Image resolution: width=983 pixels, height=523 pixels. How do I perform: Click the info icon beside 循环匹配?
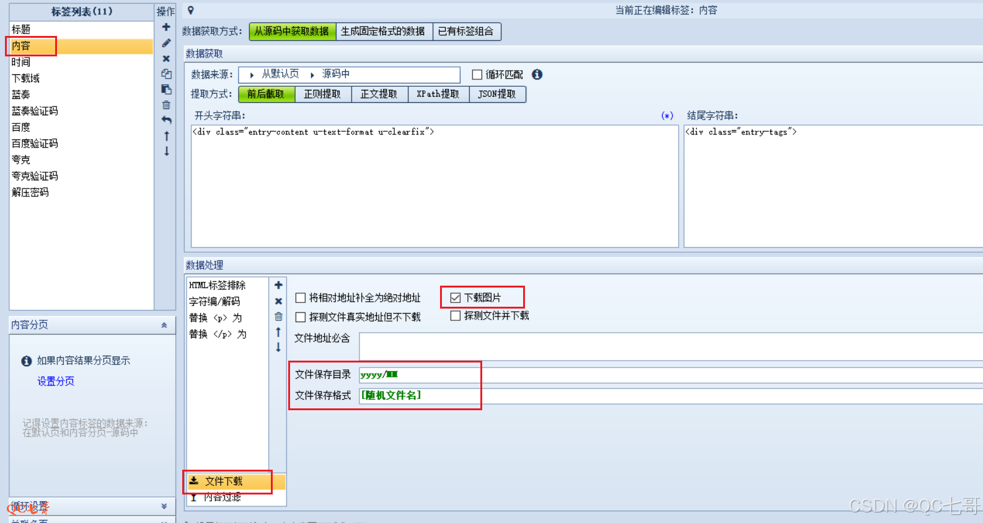tap(537, 74)
